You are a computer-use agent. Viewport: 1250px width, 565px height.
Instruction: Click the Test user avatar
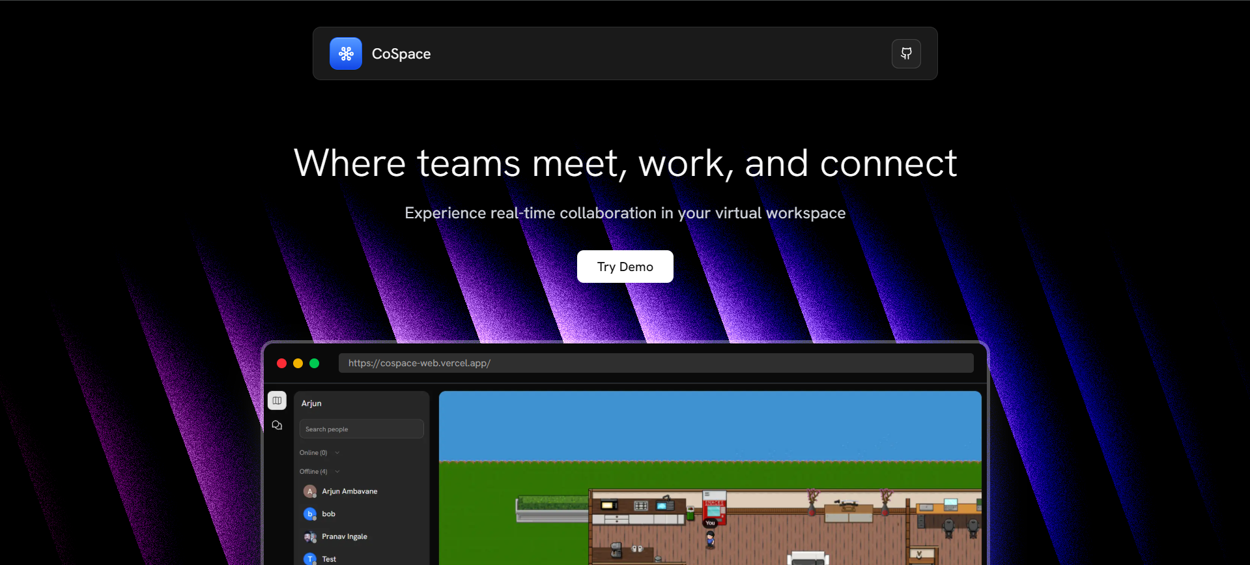click(x=310, y=558)
